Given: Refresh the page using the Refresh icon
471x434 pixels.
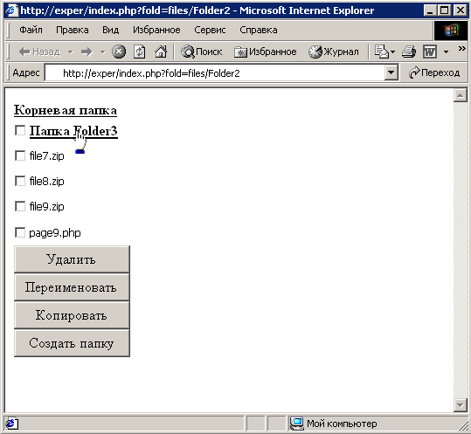Looking at the screenshot, I should click(140, 52).
